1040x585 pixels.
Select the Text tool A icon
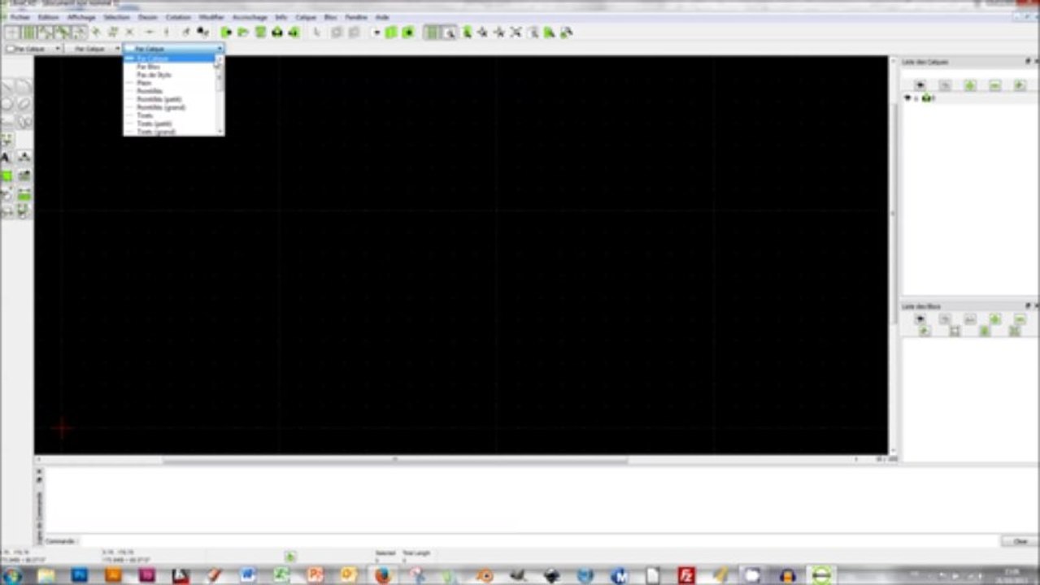pos(7,157)
